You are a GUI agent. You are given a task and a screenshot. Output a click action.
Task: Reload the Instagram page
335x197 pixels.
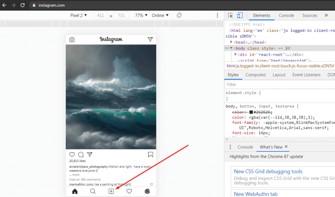coord(23,5)
